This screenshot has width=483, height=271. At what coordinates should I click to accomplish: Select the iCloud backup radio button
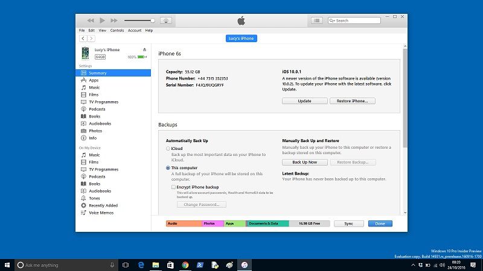point(168,149)
